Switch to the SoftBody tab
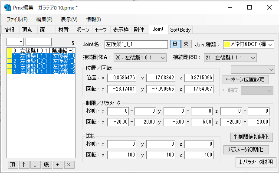This screenshot has width=279, height=173. pos(181,29)
